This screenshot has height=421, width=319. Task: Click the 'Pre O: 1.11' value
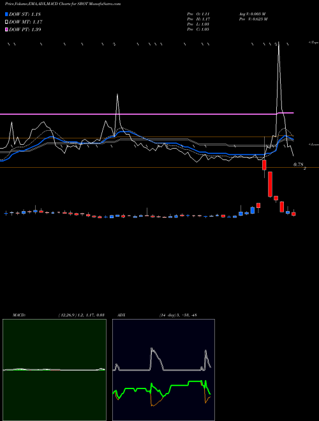(x=198, y=14)
